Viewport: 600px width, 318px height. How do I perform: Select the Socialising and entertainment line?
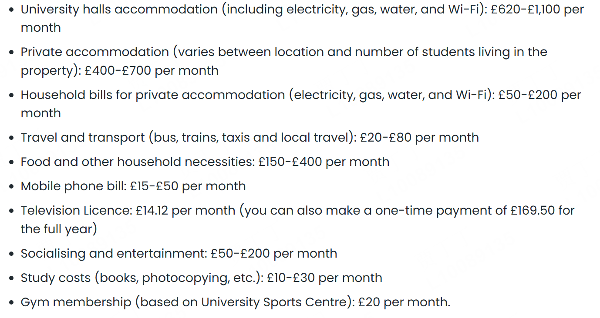tap(179, 254)
